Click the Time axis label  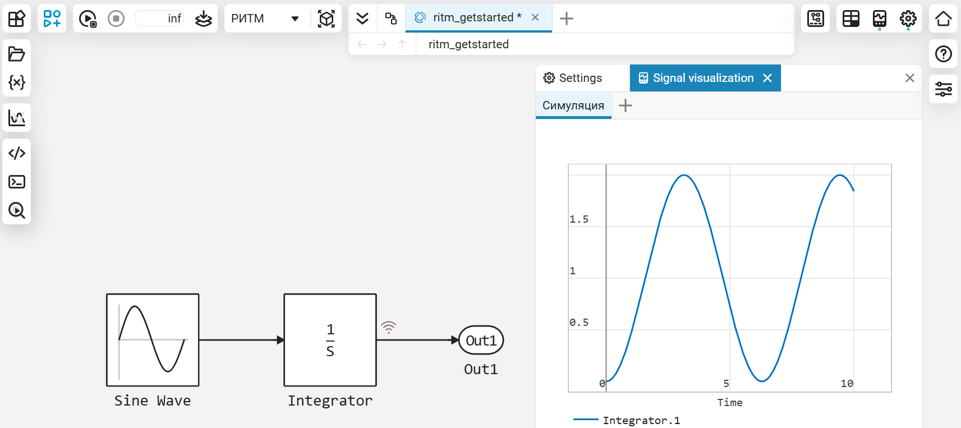pyautogui.click(x=730, y=402)
